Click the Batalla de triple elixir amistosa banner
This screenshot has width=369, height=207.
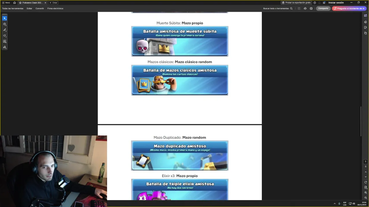(x=180, y=189)
